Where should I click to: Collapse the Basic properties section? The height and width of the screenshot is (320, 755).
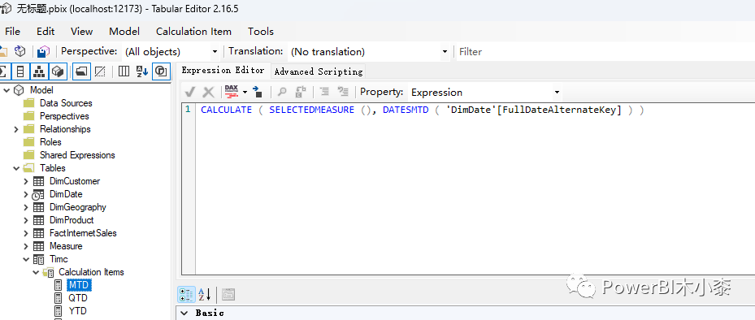point(184,313)
